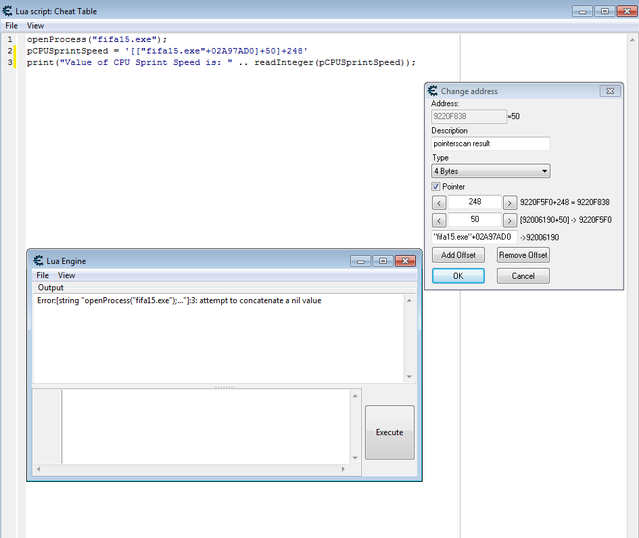Increase the 248 offset with right arrow
Image resolution: width=639 pixels, height=538 pixels.
[510, 202]
